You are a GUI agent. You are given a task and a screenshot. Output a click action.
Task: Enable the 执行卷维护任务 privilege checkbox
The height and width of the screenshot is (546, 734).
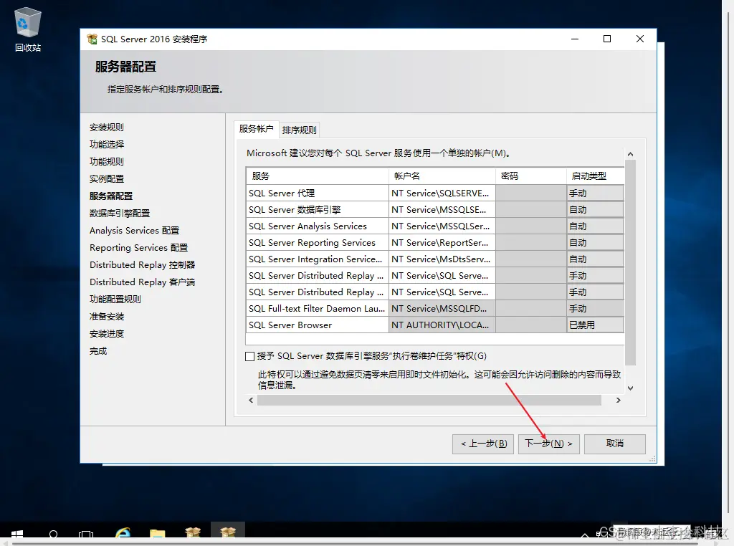(250, 357)
